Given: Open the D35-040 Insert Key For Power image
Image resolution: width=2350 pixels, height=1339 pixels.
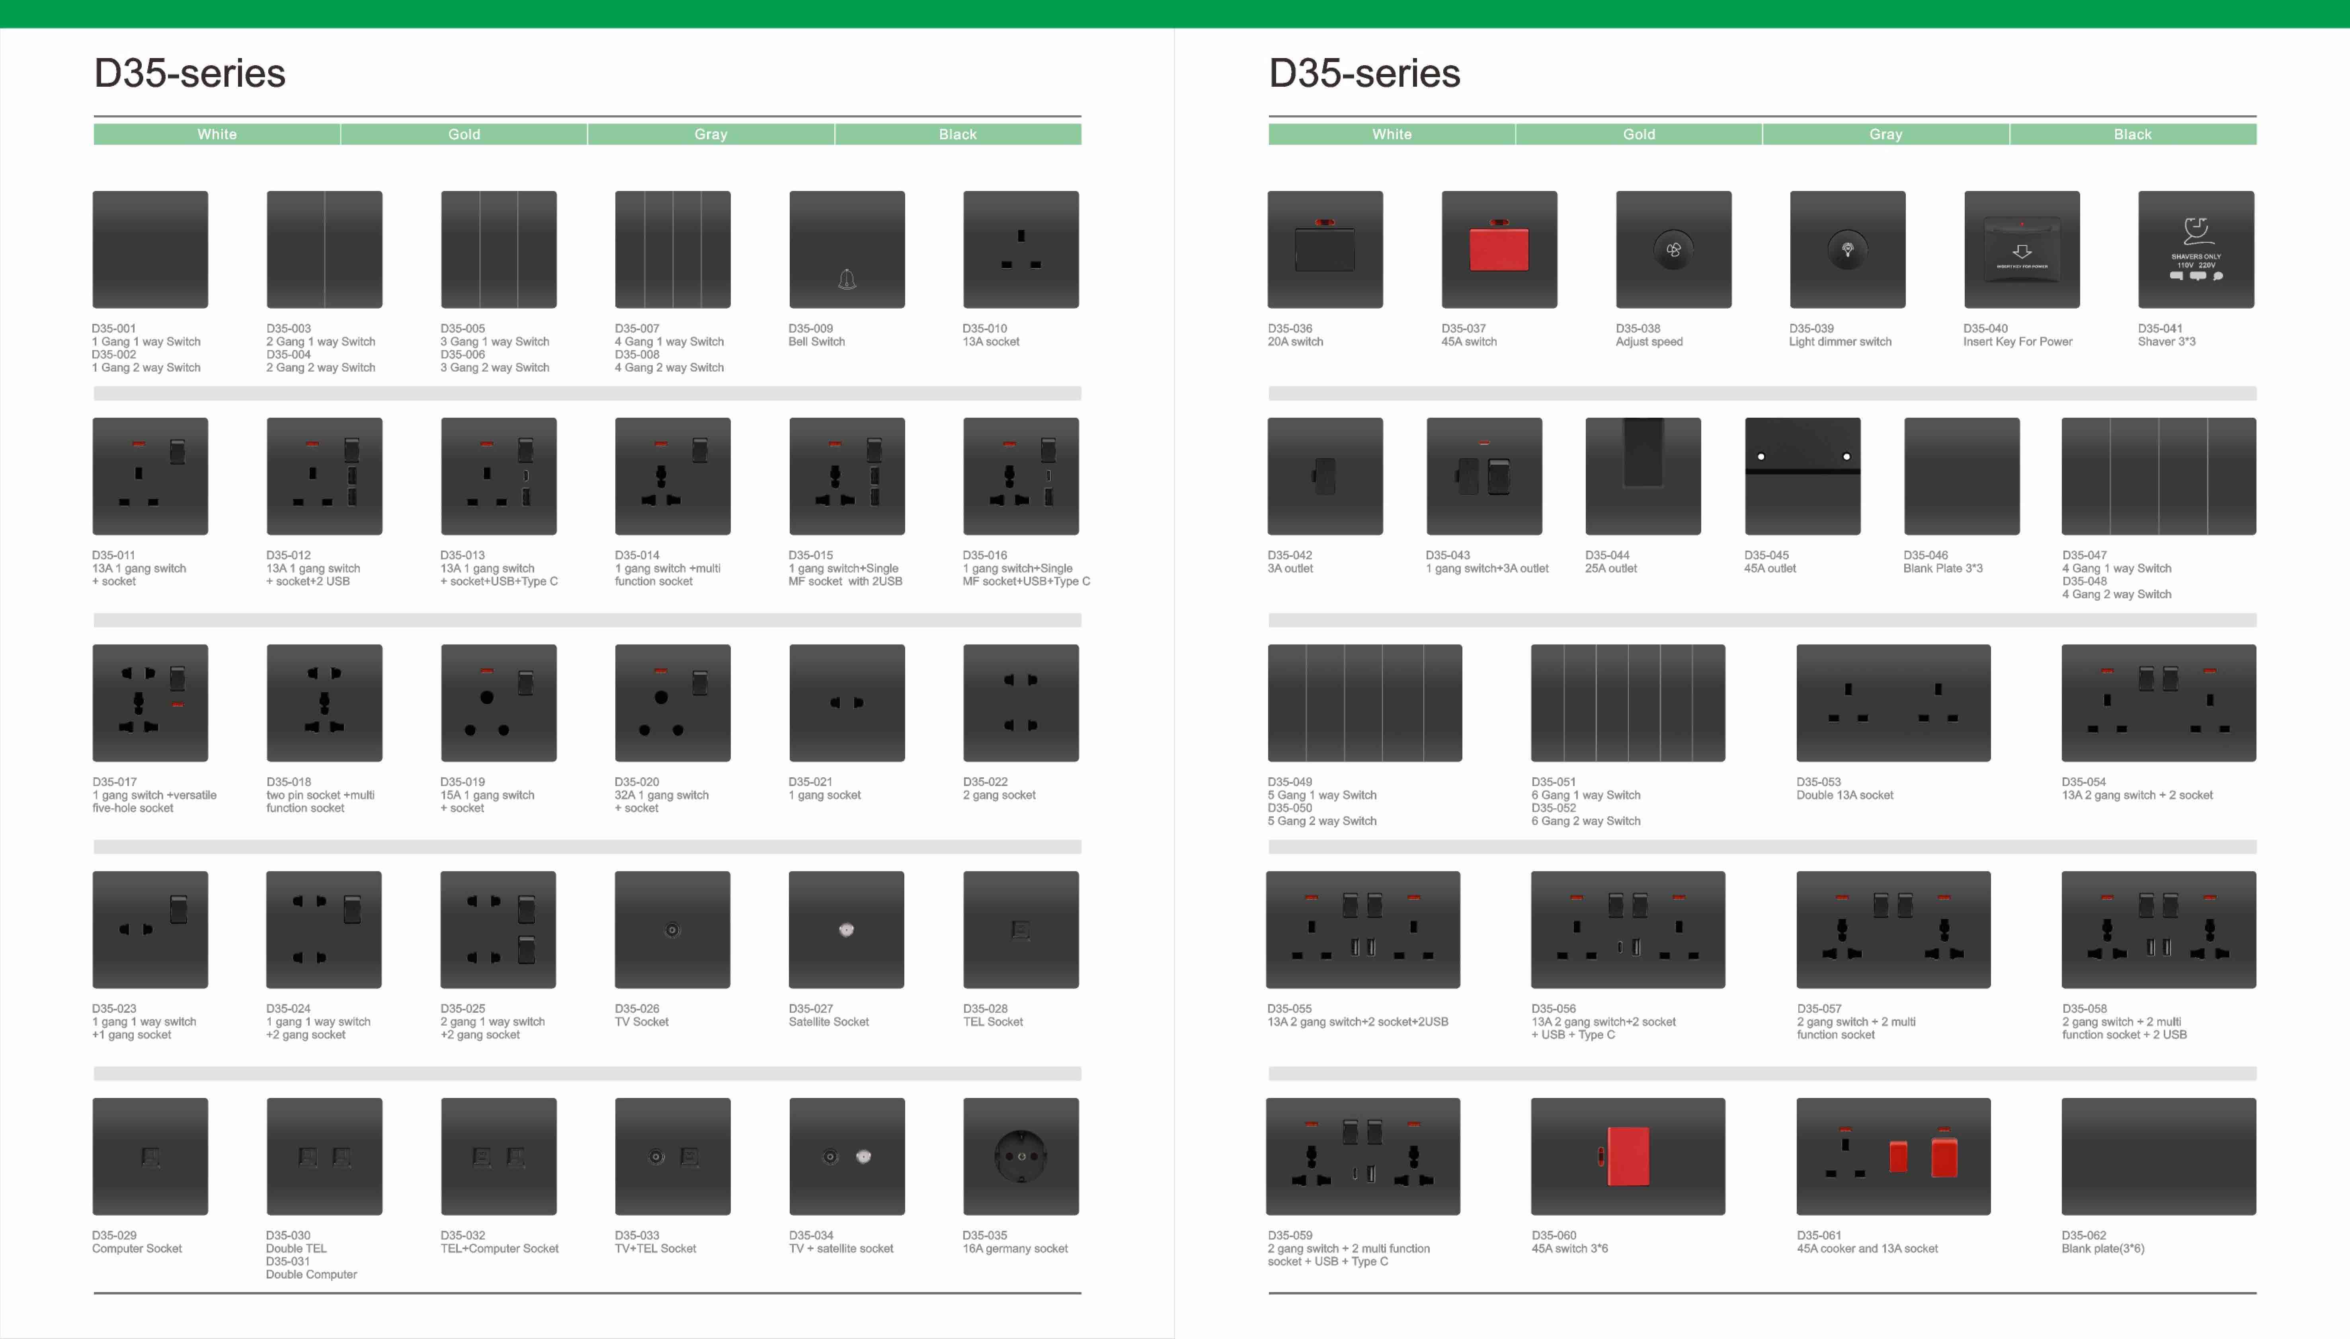Looking at the screenshot, I should [x=2022, y=249].
